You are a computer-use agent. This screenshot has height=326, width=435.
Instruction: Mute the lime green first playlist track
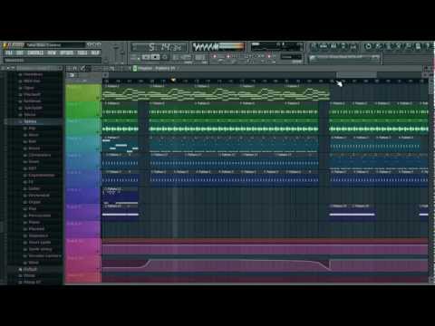click(x=98, y=98)
